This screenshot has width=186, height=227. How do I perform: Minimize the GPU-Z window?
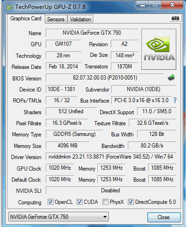tap(143, 5)
